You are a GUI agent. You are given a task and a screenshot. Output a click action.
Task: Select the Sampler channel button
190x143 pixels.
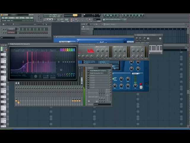pos(12,29)
